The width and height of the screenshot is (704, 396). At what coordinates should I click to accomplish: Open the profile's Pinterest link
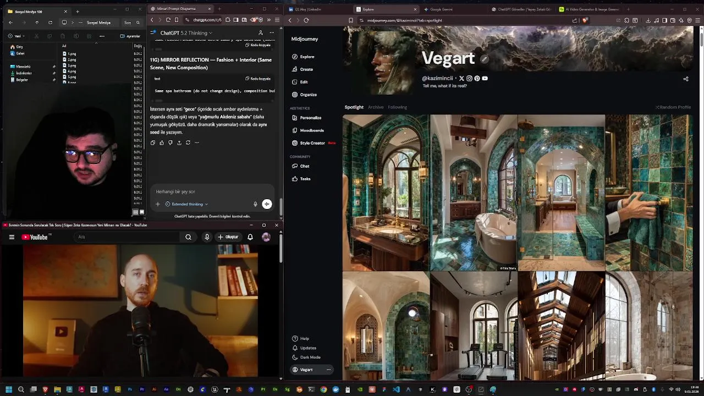click(x=477, y=79)
